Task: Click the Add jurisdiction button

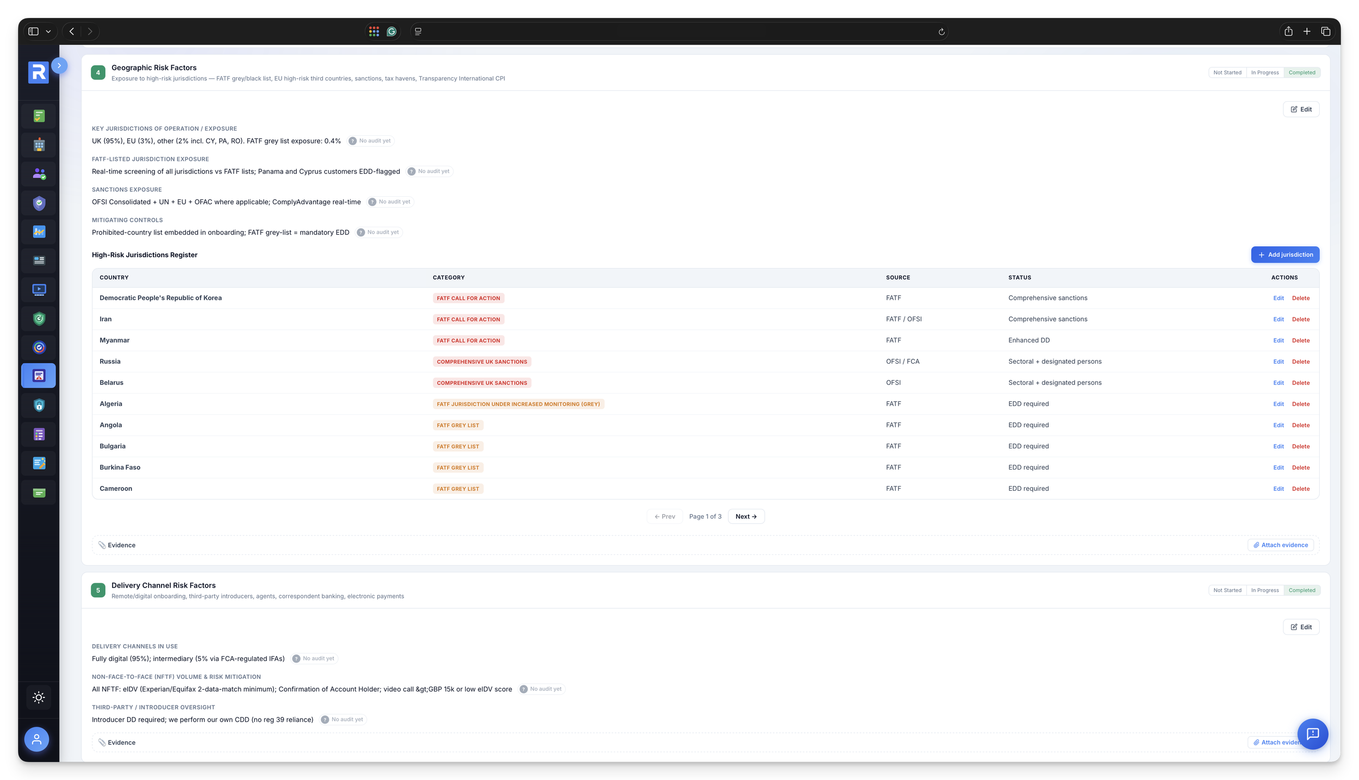Action: pos(1285,254)
